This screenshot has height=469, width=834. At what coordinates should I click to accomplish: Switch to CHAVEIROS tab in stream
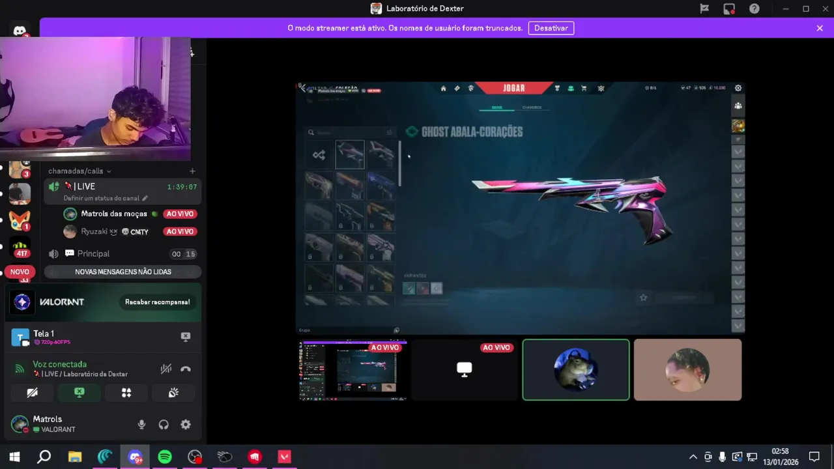coord(532,107)
